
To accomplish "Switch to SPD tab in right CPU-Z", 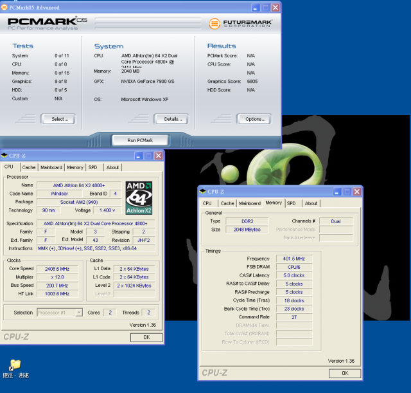I will click(x=291, y=203).
